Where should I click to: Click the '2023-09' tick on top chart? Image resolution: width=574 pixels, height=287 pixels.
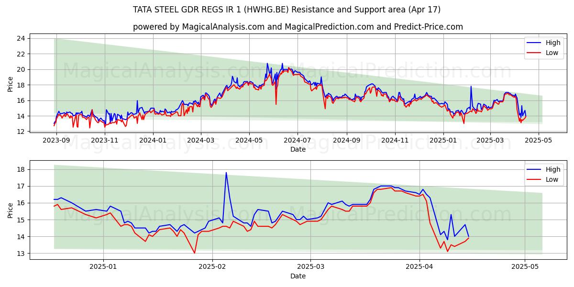(x=56, y=140)
